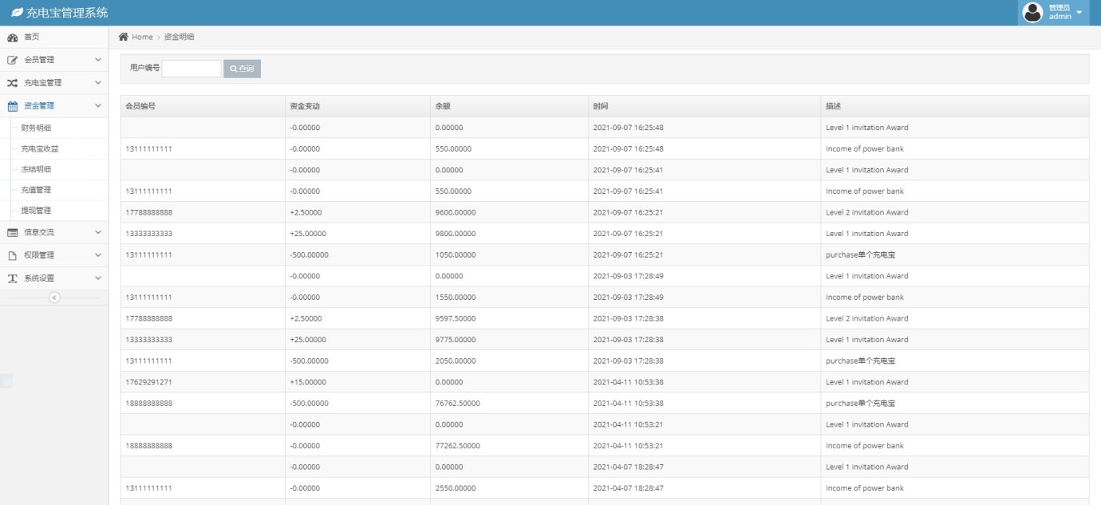Image resolution: width=1101 pixels, height=505 pixels.
Task: Click the 会员管理 edit icon
Action: point(13,60)
